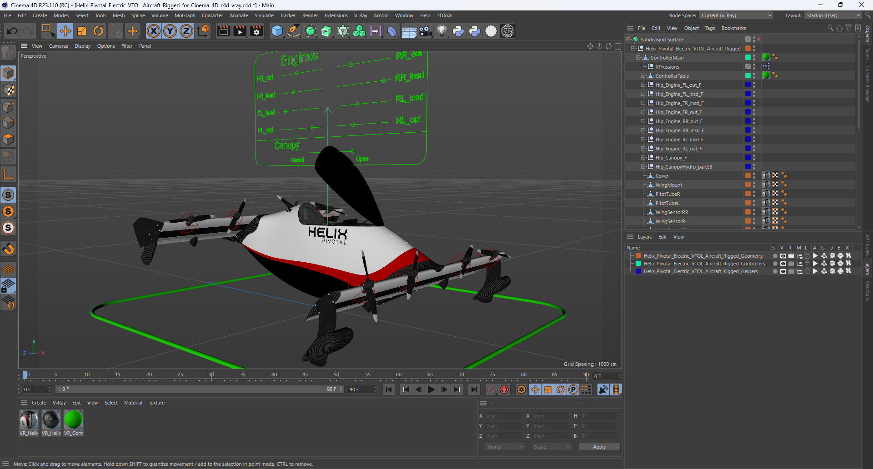Toggle visibility eye for Geometry layer
This screenshot has height=469, width=873.
click(783, 256)
